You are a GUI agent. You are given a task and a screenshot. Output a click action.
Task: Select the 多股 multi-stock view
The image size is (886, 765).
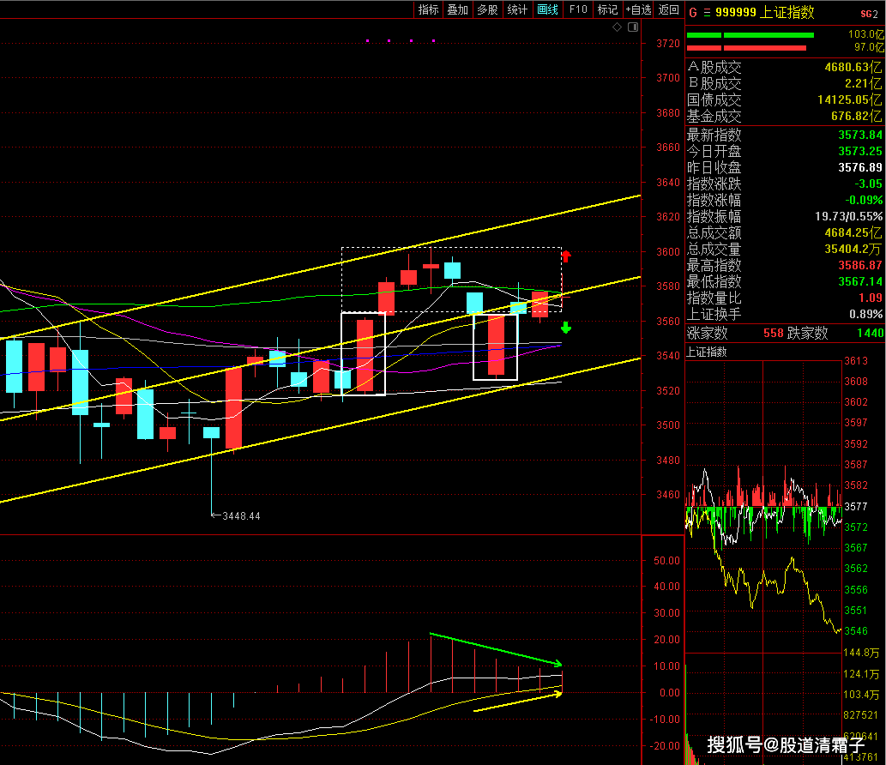[x=487, y=9]
